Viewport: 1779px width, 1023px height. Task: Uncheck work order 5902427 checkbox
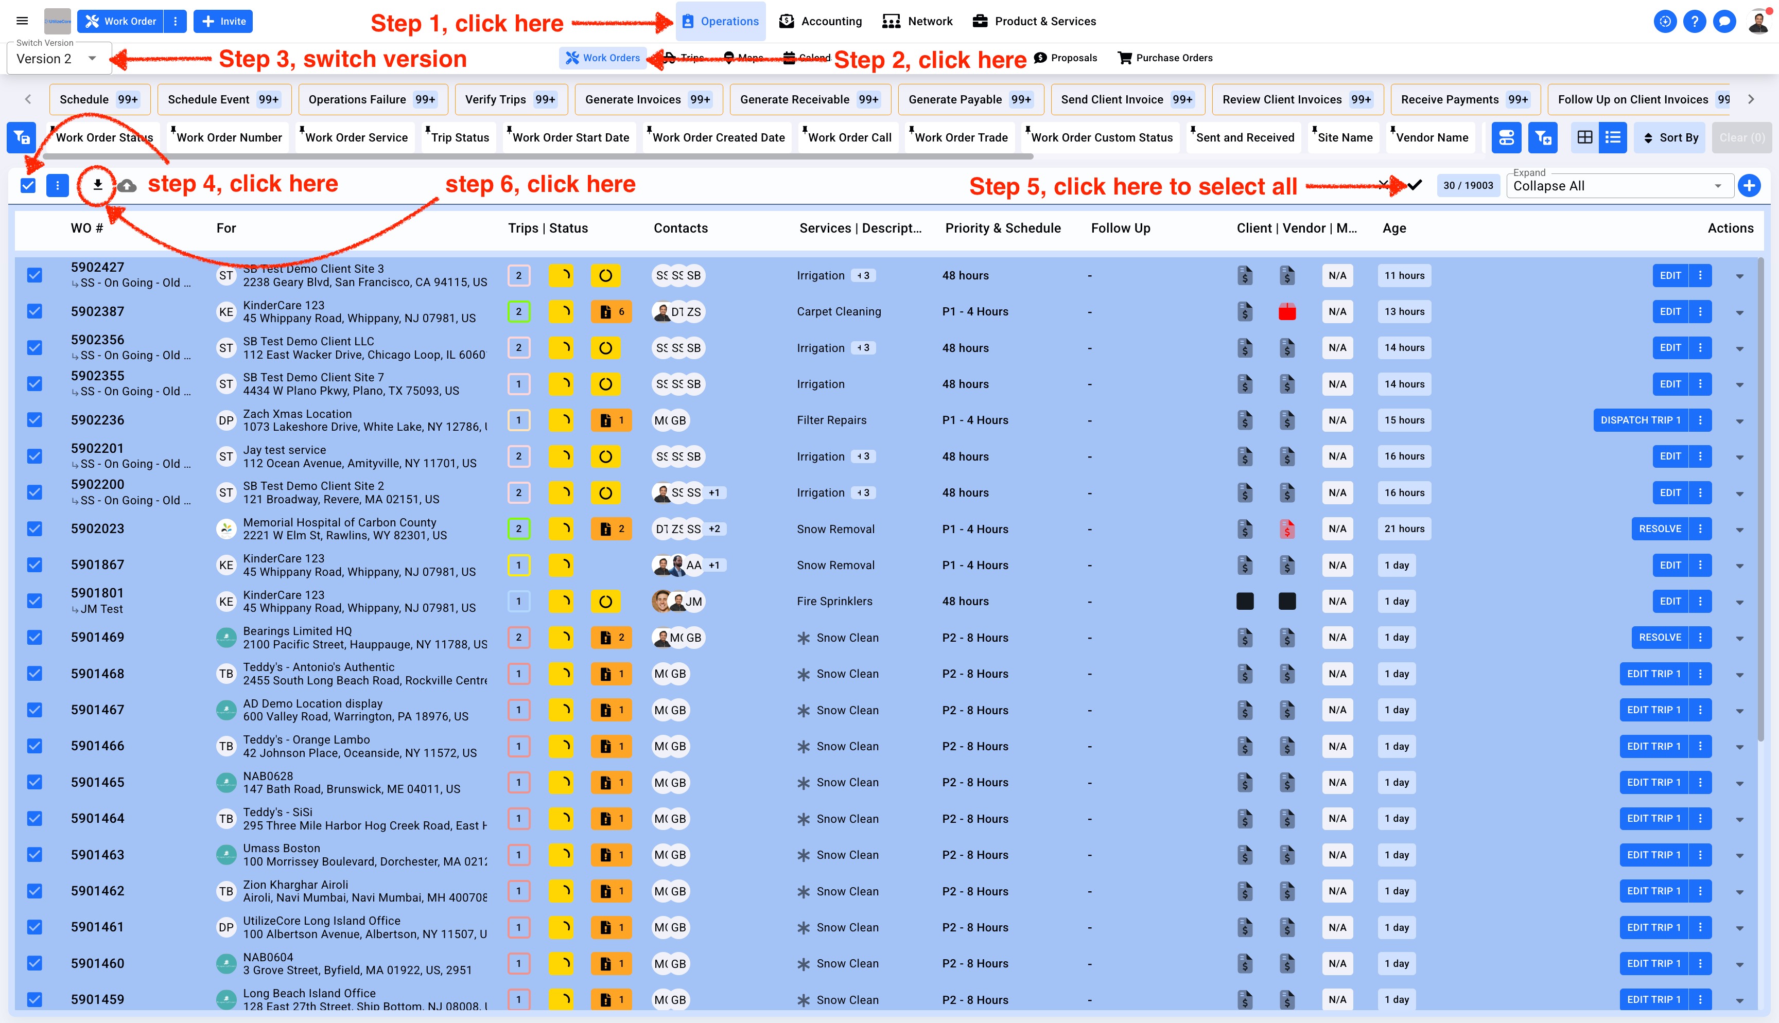[34, 275]
